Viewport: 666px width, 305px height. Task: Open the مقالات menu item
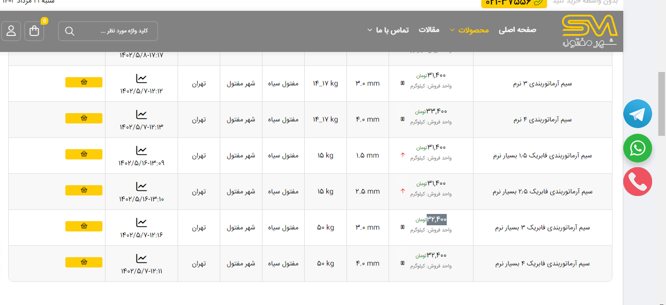[429, 30]
